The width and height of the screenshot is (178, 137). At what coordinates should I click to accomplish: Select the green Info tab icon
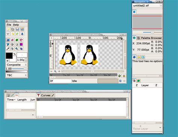pyautogui.click(x=134, y=38)
